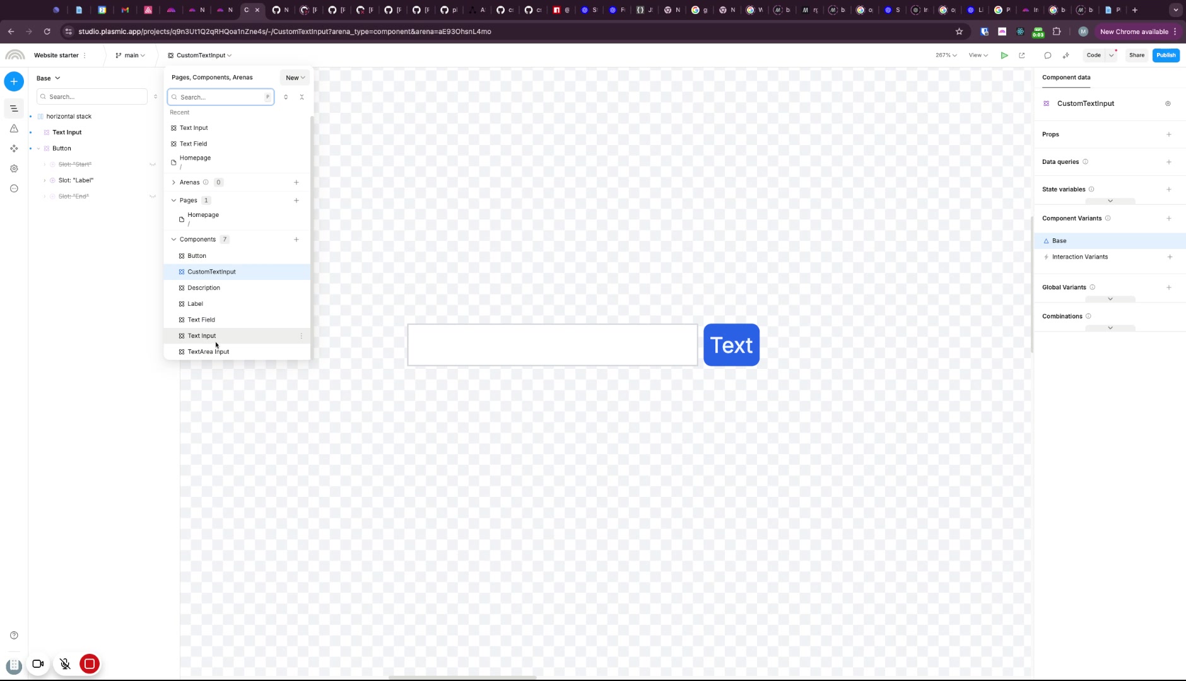Open the gear settings sidebar icon

[x=14, y=168]
